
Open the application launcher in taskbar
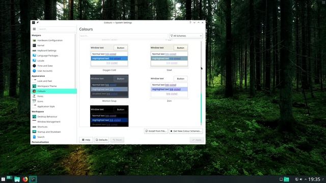3,179
